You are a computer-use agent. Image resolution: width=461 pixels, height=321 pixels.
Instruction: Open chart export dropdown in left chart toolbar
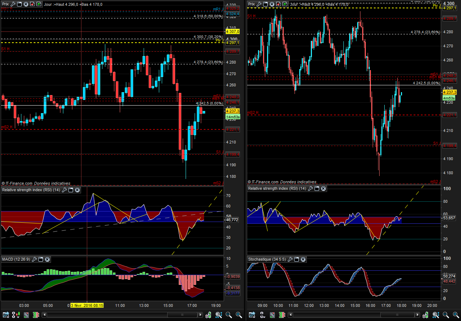coord(6,315)
